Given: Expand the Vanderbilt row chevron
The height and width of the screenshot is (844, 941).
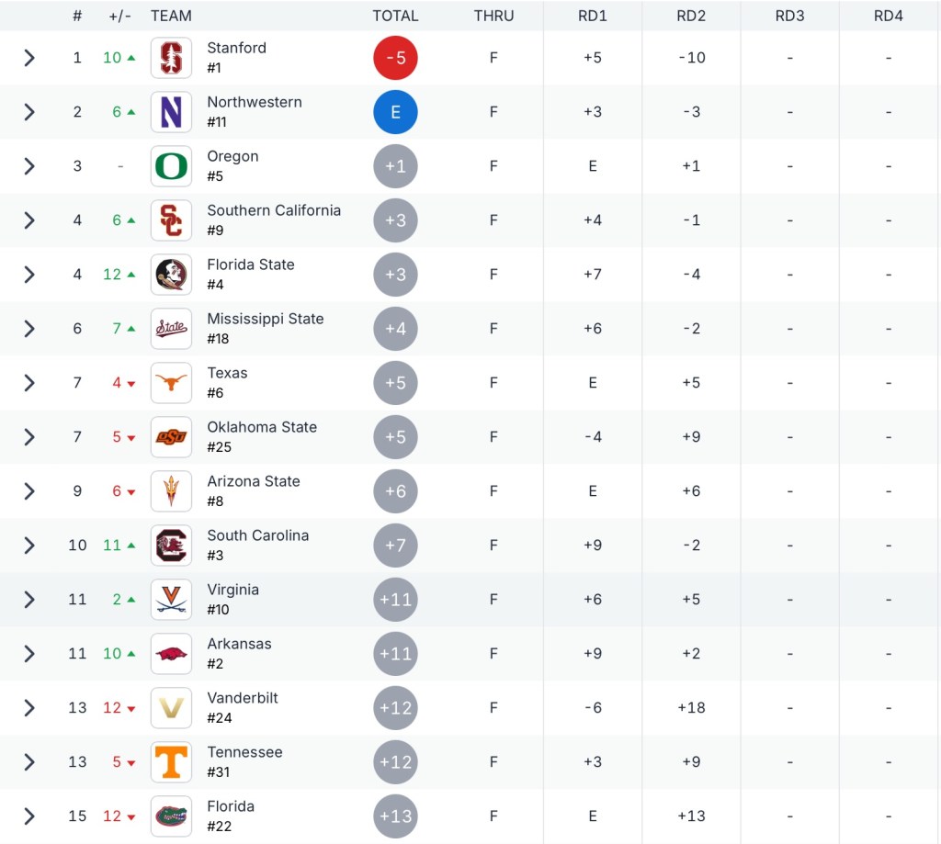Looking at the screenshot, I should click(29, 708).
